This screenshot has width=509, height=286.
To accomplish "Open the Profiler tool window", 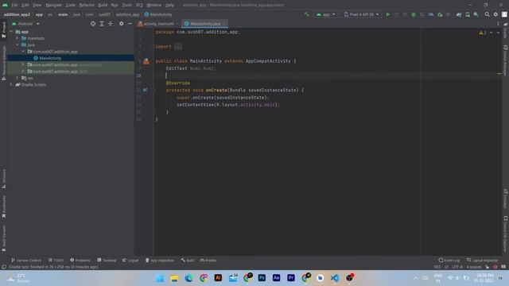I will point(208,260).
